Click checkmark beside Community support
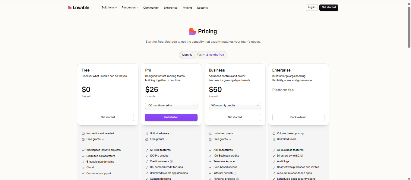The height and width of the screenshot is (180, 411). [83, 173]
